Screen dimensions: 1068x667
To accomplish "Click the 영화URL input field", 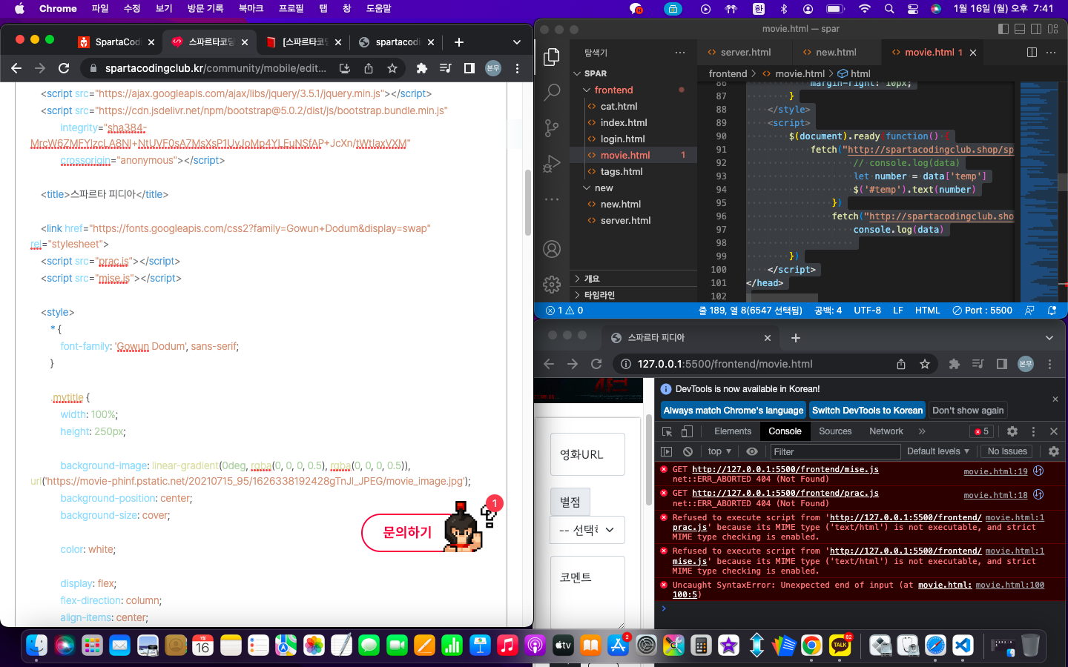I will tap(587, 454).
